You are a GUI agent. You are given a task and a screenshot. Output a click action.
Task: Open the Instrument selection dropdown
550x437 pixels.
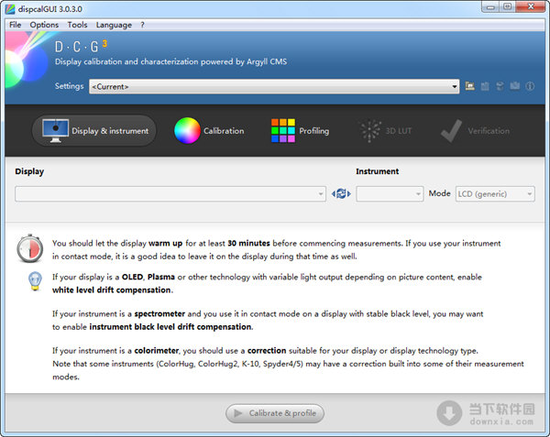(x=390, y=193)
